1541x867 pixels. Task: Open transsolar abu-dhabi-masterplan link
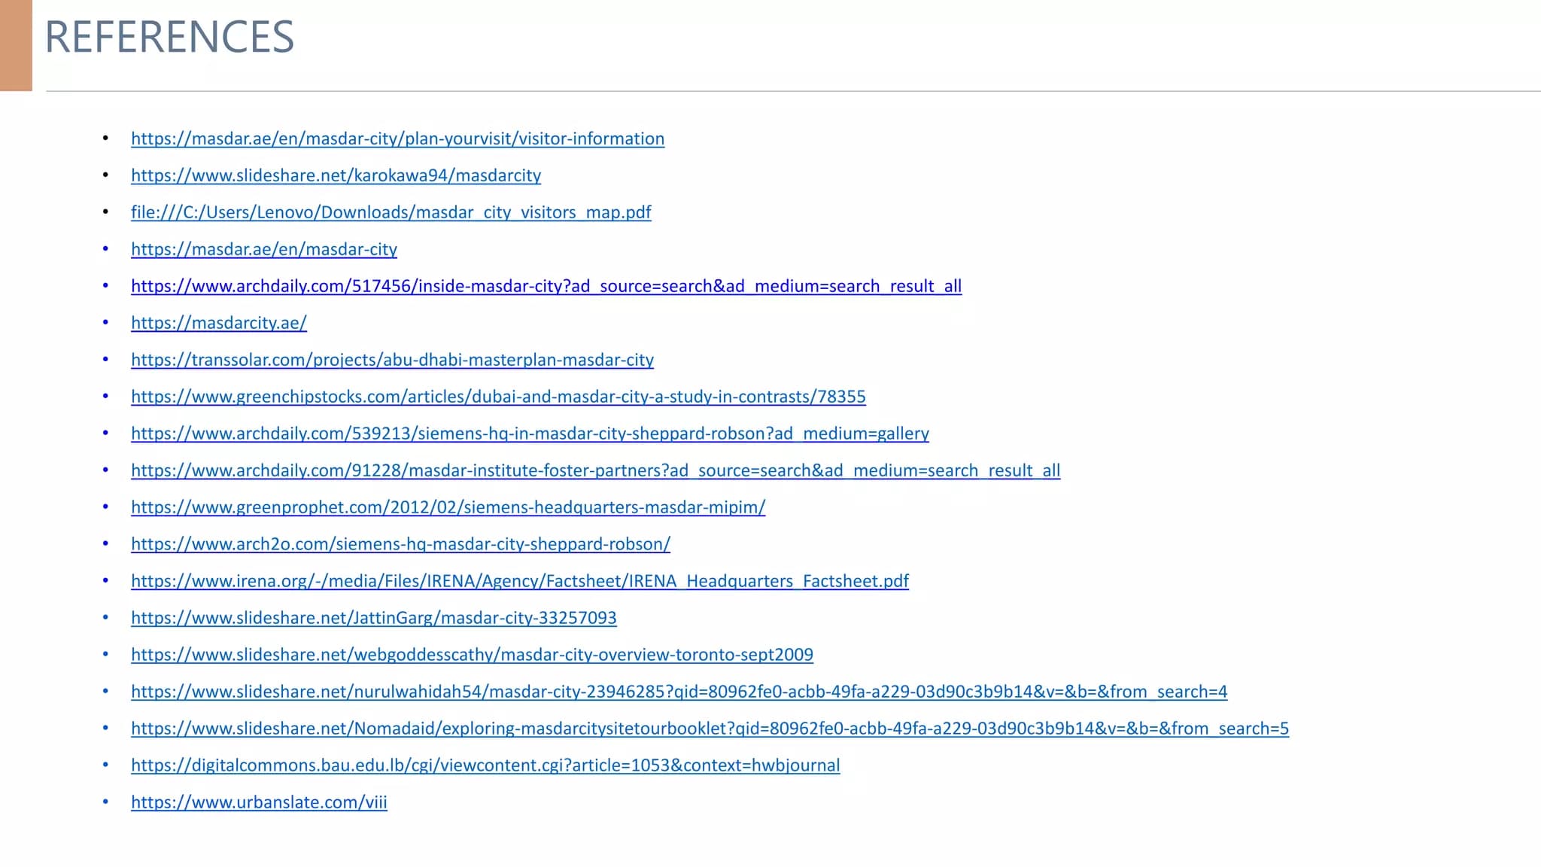point(392,360)
